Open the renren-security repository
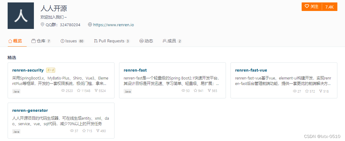Viewport: 345px width, 141px height. tap(28, 70)
